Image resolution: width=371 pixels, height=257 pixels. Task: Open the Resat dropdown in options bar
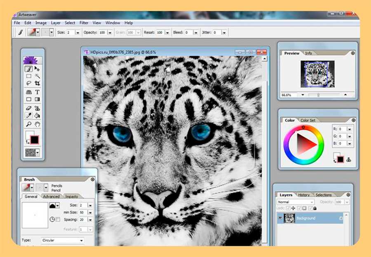[167, 32]
